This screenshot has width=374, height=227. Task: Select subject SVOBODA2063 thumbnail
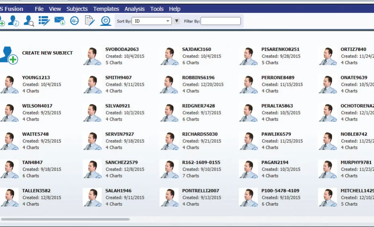(93, 56)
